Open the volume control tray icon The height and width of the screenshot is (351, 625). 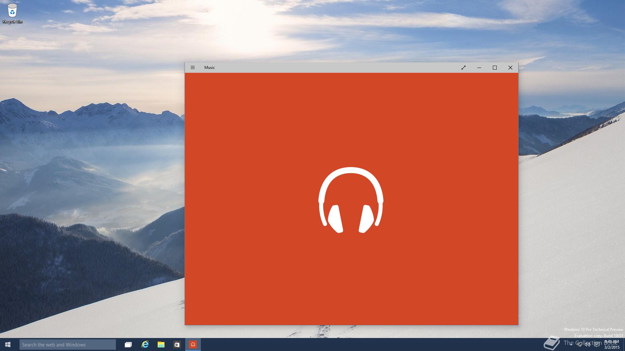(x=588, y=344)
